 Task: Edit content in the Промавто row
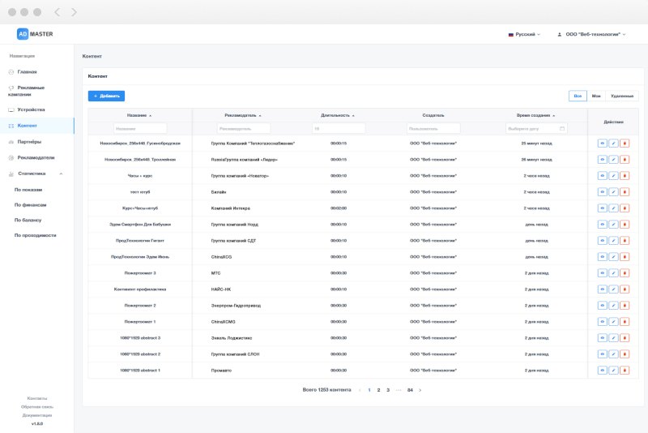click(613, 370)
